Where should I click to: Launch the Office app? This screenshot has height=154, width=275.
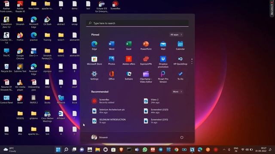pyautogui.click(x=112, y=76)
